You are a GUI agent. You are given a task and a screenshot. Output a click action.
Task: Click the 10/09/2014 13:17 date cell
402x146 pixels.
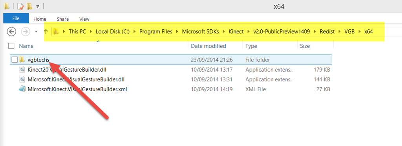(212, 70)
